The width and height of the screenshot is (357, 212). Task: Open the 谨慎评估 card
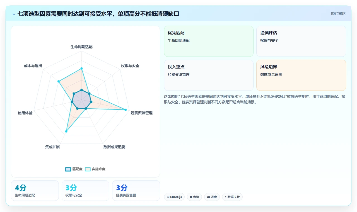point(301,41)
